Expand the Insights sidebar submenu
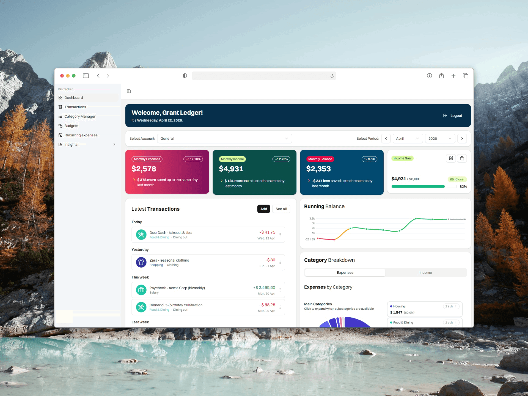Viewport: 528px width, 396px height. point(114,144)
